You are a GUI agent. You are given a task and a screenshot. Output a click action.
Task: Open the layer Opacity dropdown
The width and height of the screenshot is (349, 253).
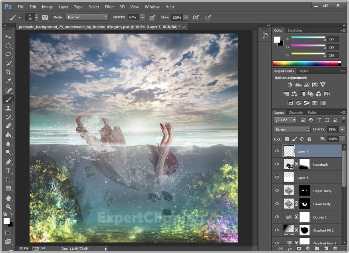coord(342,130)
